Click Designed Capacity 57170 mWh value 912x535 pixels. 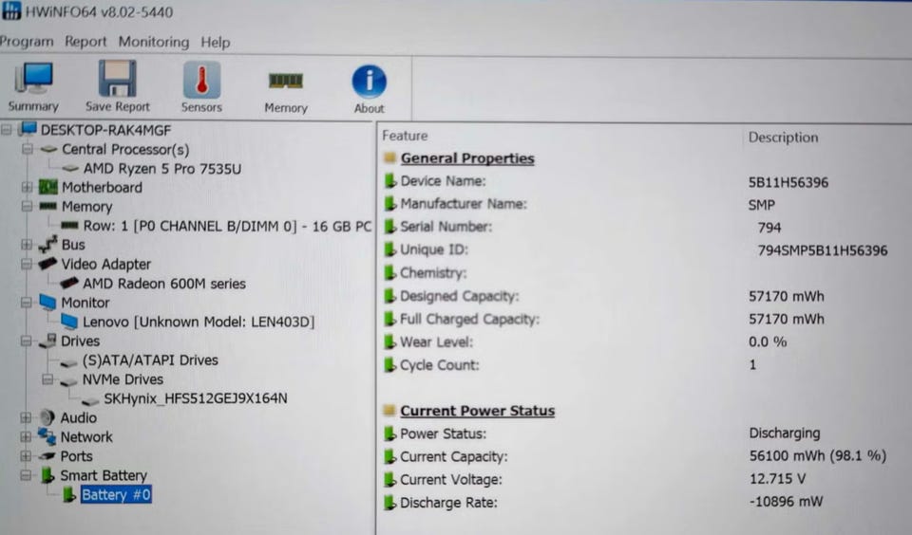pyautogui.click(x=786, y=296)
